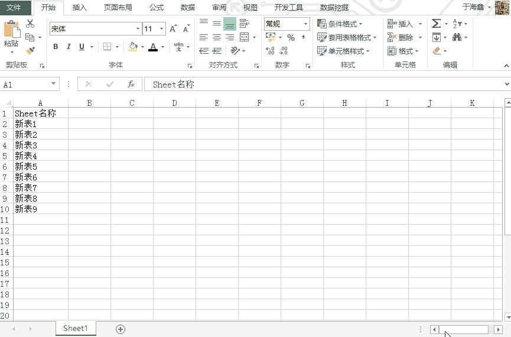This screenshot has width=511, height=337.
Task: Click the cell borders icon
Action: pos(107,47)
